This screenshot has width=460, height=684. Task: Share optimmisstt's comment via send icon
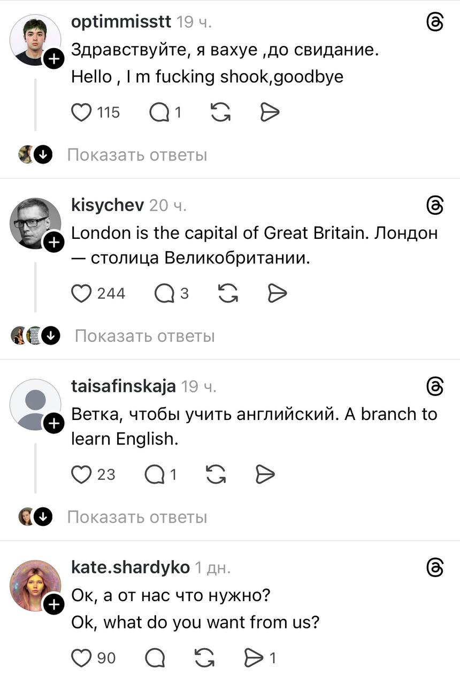[x=270, y=112]
